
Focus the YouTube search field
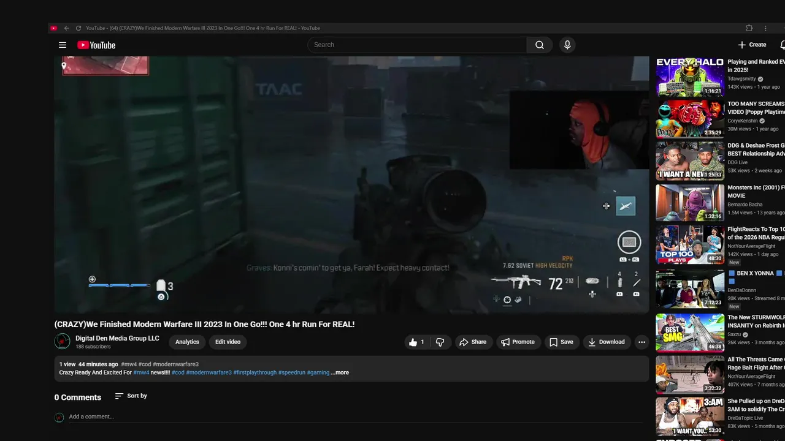click(417, 45)
